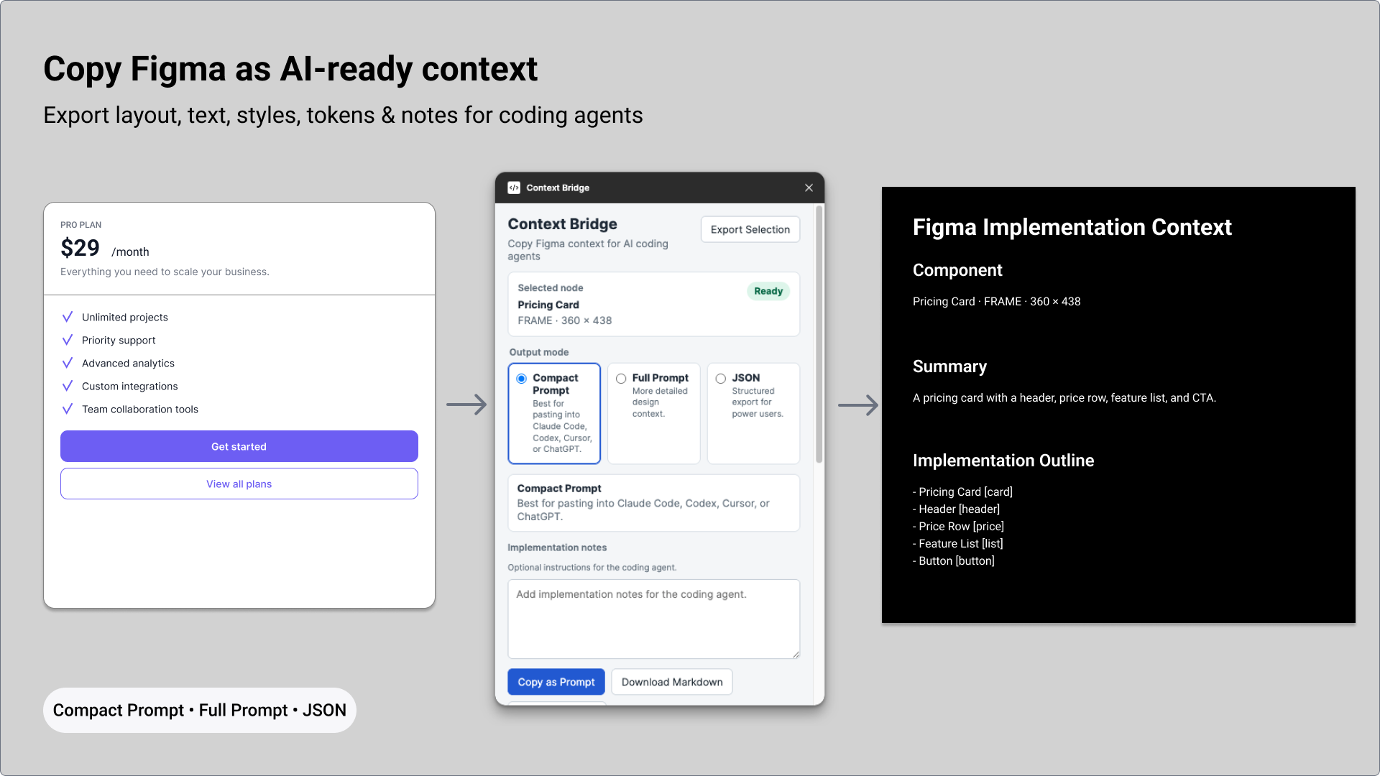The image size is (1380, 776).
Task: Select the JSON output mode
Action: coord(753,413)
